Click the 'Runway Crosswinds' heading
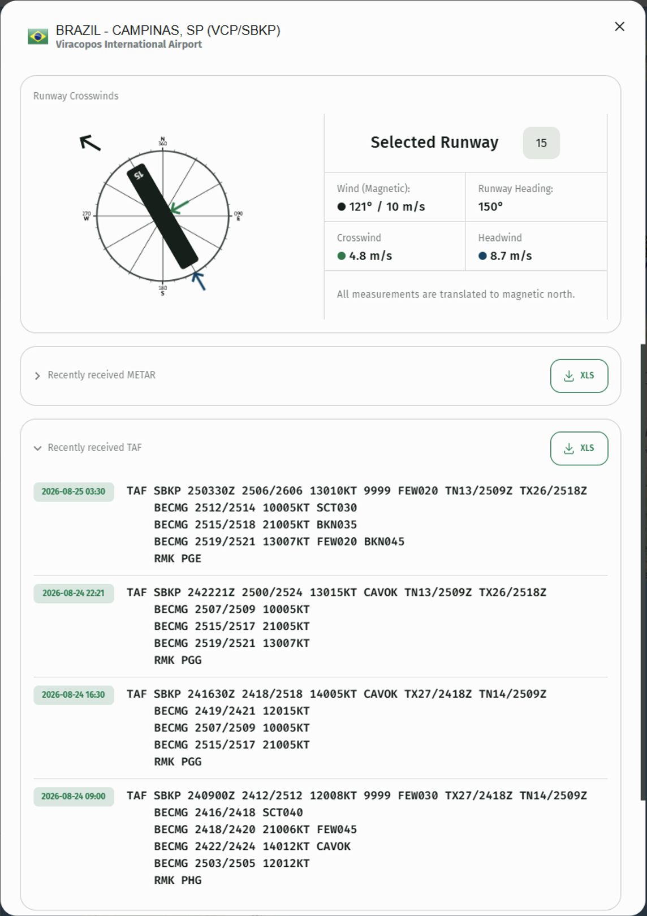The width and height of the screenshot is (647, 916). (76, 96)
